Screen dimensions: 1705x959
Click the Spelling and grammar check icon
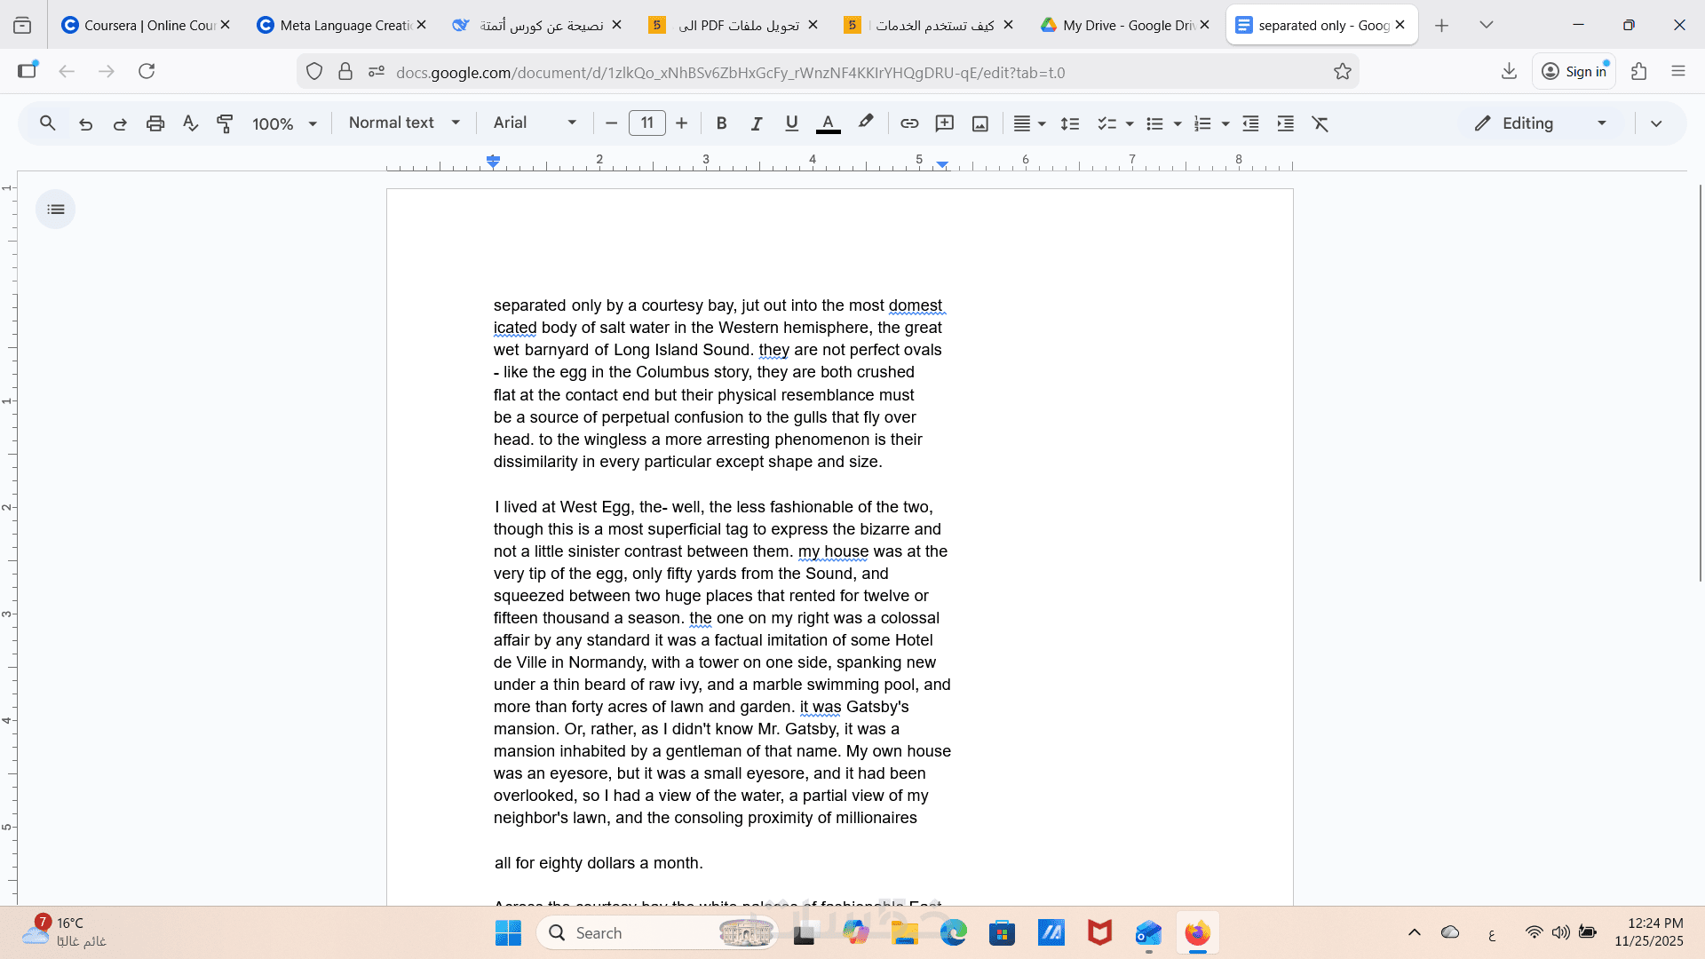[x=190, y=123]
